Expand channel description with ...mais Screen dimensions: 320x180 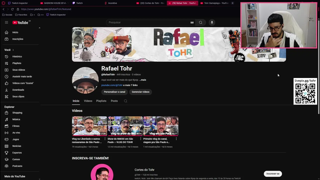pos(142,80)
